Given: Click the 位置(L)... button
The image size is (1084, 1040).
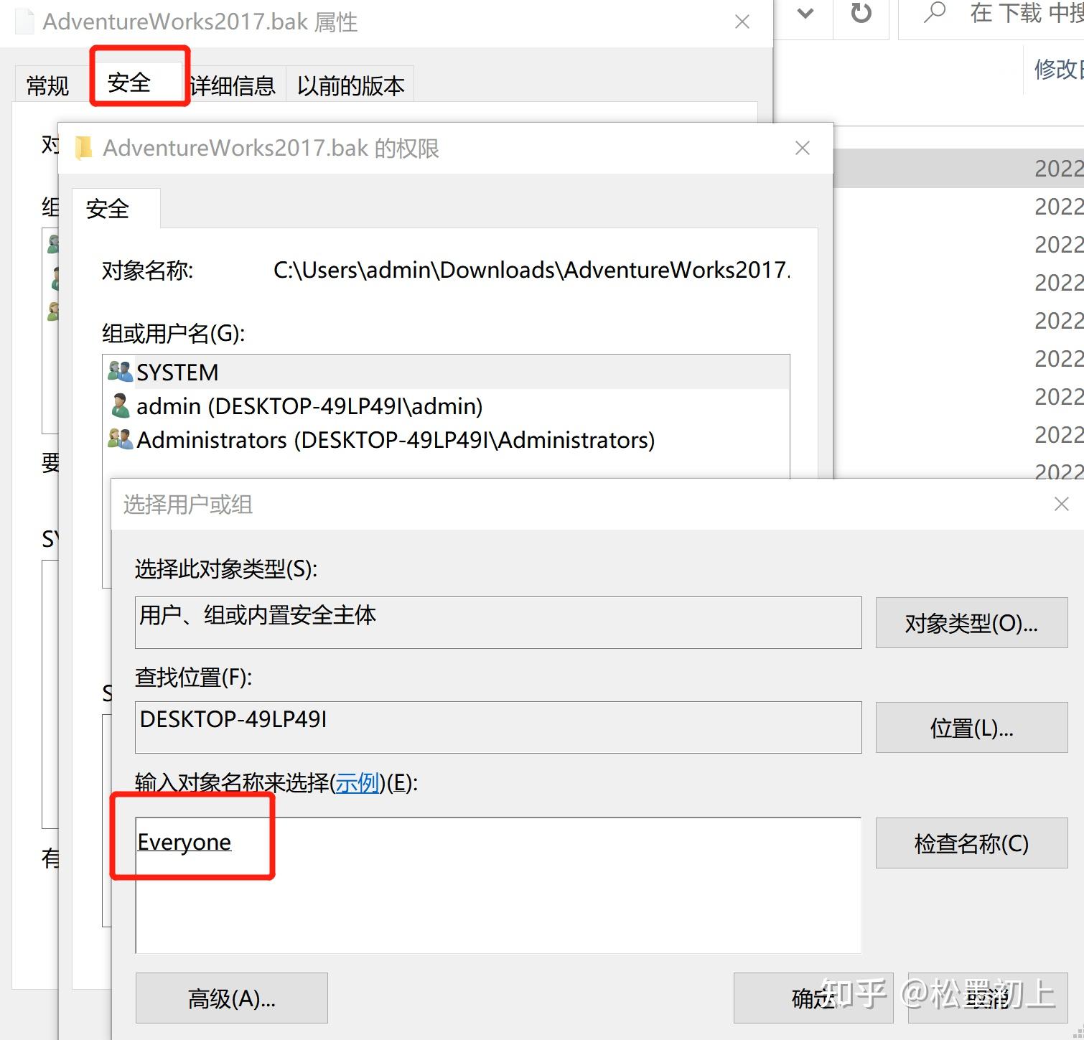Looking at the screenshot, I should (x=971, y=728).
